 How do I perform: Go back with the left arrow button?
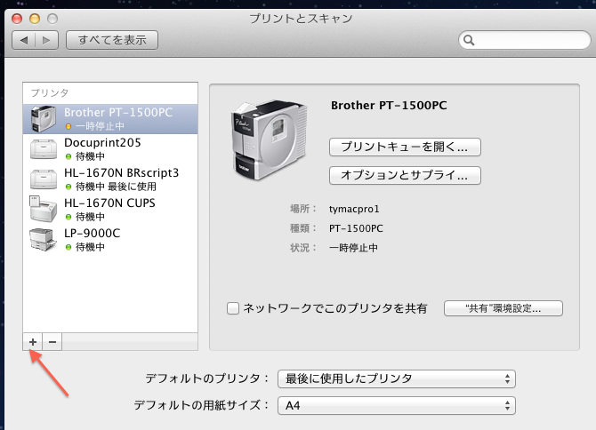24,40
